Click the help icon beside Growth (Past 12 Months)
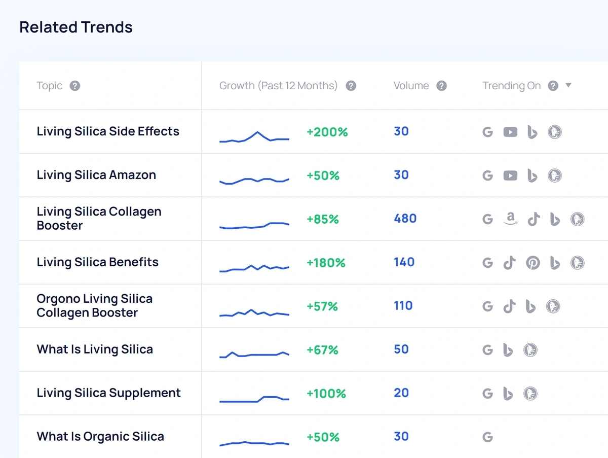This screenshot has width=608, height=458. click(351, 86)
